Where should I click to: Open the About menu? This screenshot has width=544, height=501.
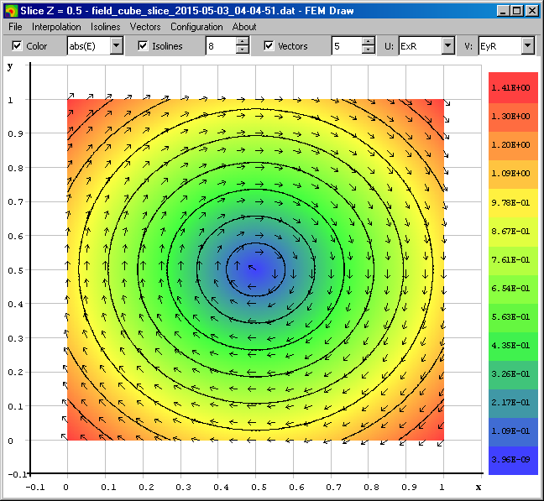[x=244, y=27]
